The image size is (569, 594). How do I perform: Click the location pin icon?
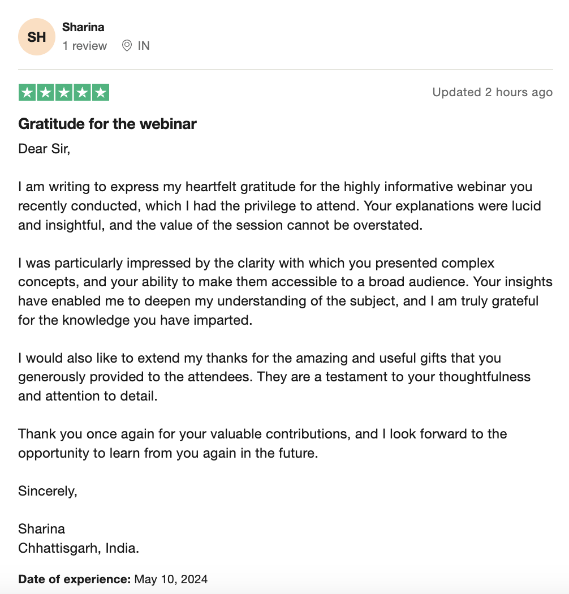(x=127, y=46)
